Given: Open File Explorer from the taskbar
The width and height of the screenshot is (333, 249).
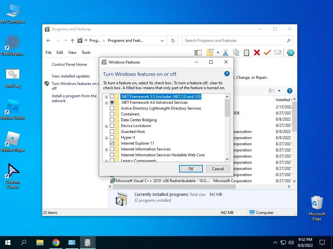Looking at the screenshot, I should (40, 243).
